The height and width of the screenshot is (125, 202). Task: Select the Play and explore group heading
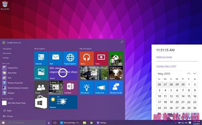[86, 49]
